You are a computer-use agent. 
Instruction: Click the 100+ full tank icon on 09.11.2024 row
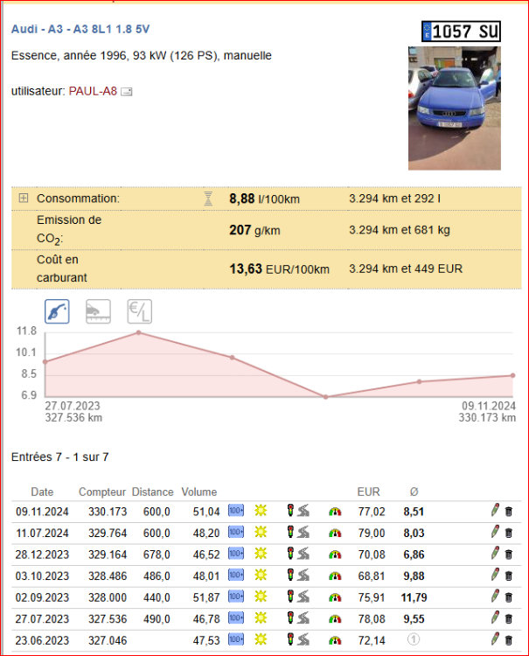[236, 511]
